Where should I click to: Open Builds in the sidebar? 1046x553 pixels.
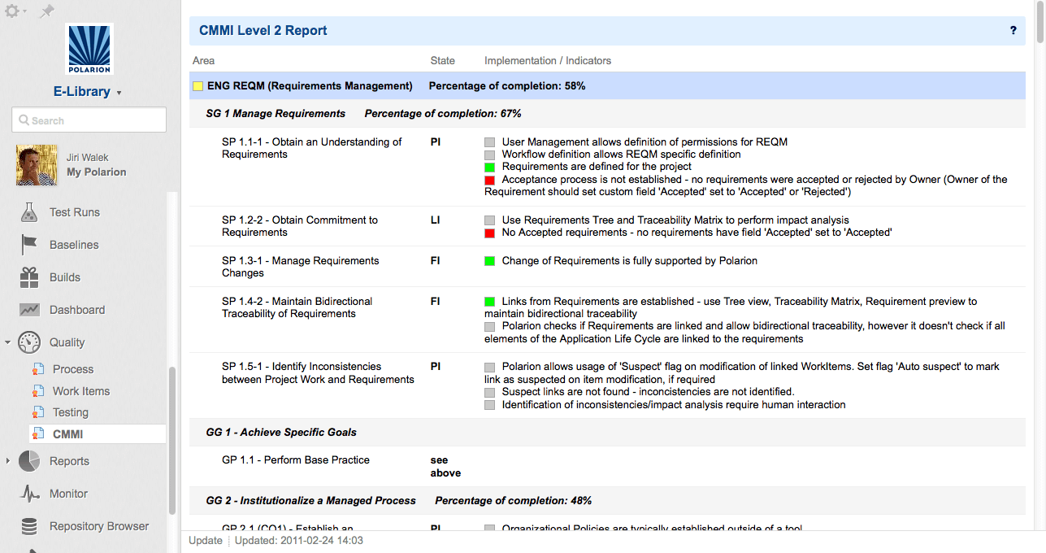point(65,277)
